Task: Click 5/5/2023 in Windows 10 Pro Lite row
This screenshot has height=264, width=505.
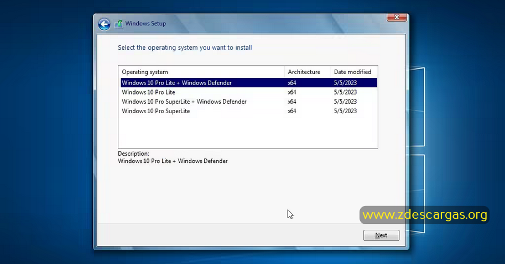Action: (x=345, y=92)
